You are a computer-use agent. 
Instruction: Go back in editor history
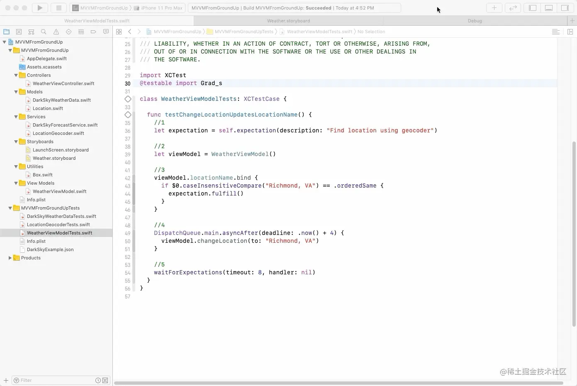click(x=129, y=32)
